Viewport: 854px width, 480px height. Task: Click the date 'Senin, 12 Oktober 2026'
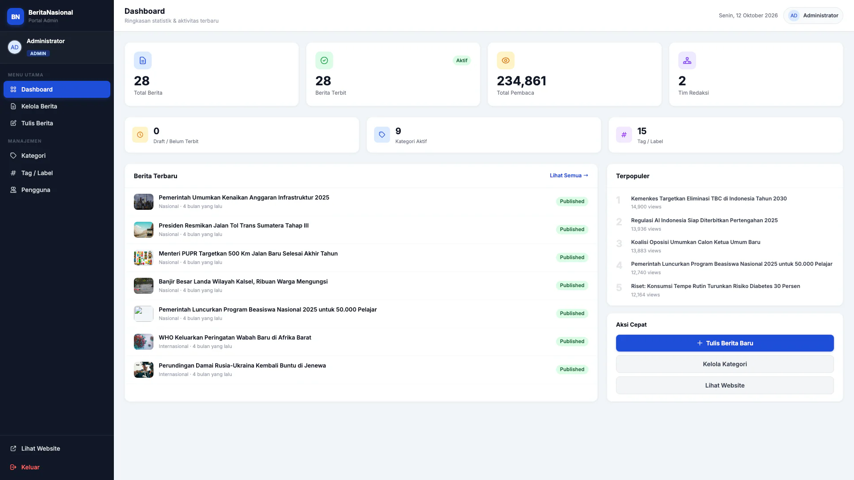click(x=748, y=16)
